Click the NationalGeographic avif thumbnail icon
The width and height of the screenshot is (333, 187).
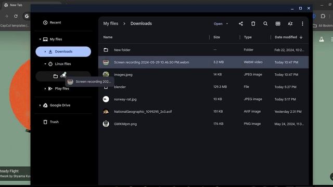[106, 112]
